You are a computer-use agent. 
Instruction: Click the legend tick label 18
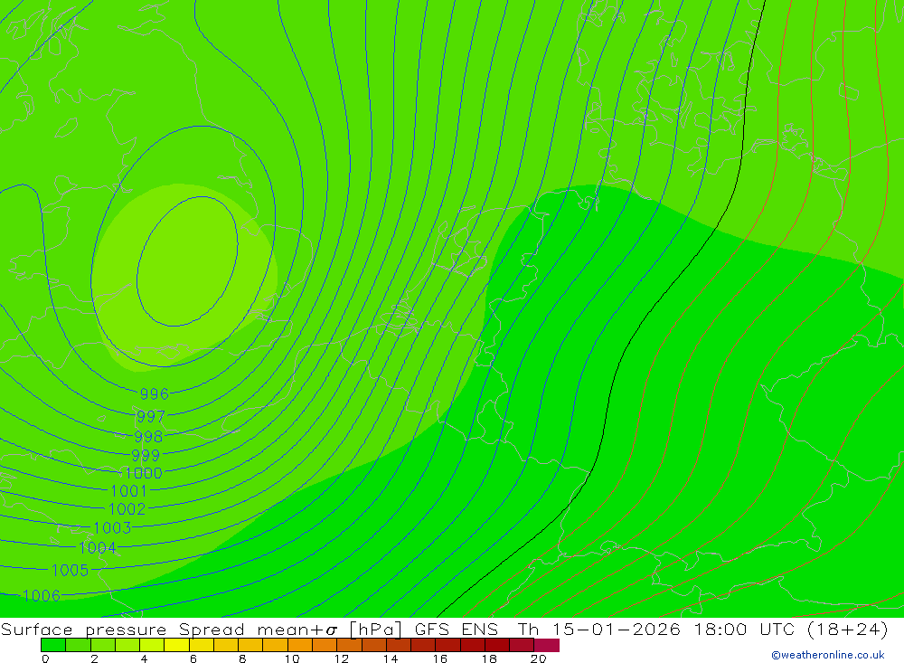pyautogui.click(x=489, y=658)
